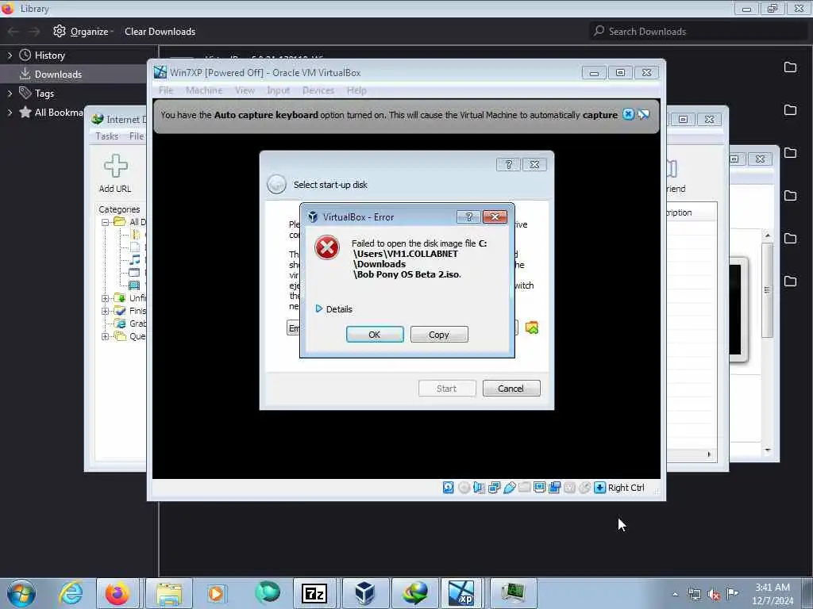813x609 pixels.
Task: Click the back arrow in Select start-up disk
Action: (276, 184)
